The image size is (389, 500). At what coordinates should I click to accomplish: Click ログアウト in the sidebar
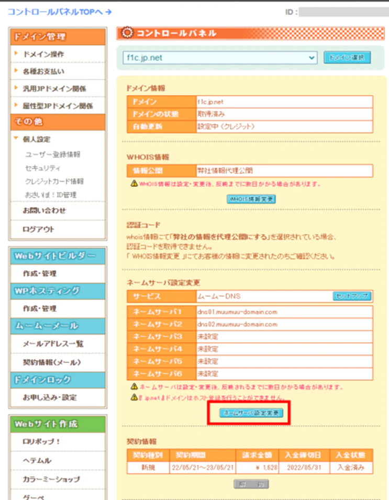38,229
